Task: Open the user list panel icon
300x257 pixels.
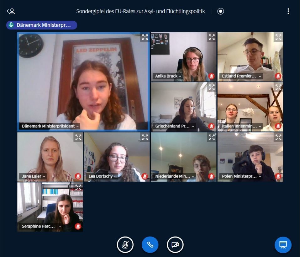Action: (x=11, y=11)
